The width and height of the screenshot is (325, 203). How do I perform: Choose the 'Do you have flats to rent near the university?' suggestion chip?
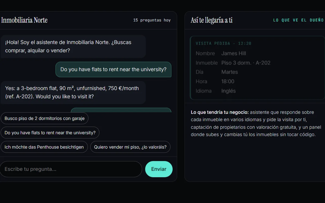[50, 133]
